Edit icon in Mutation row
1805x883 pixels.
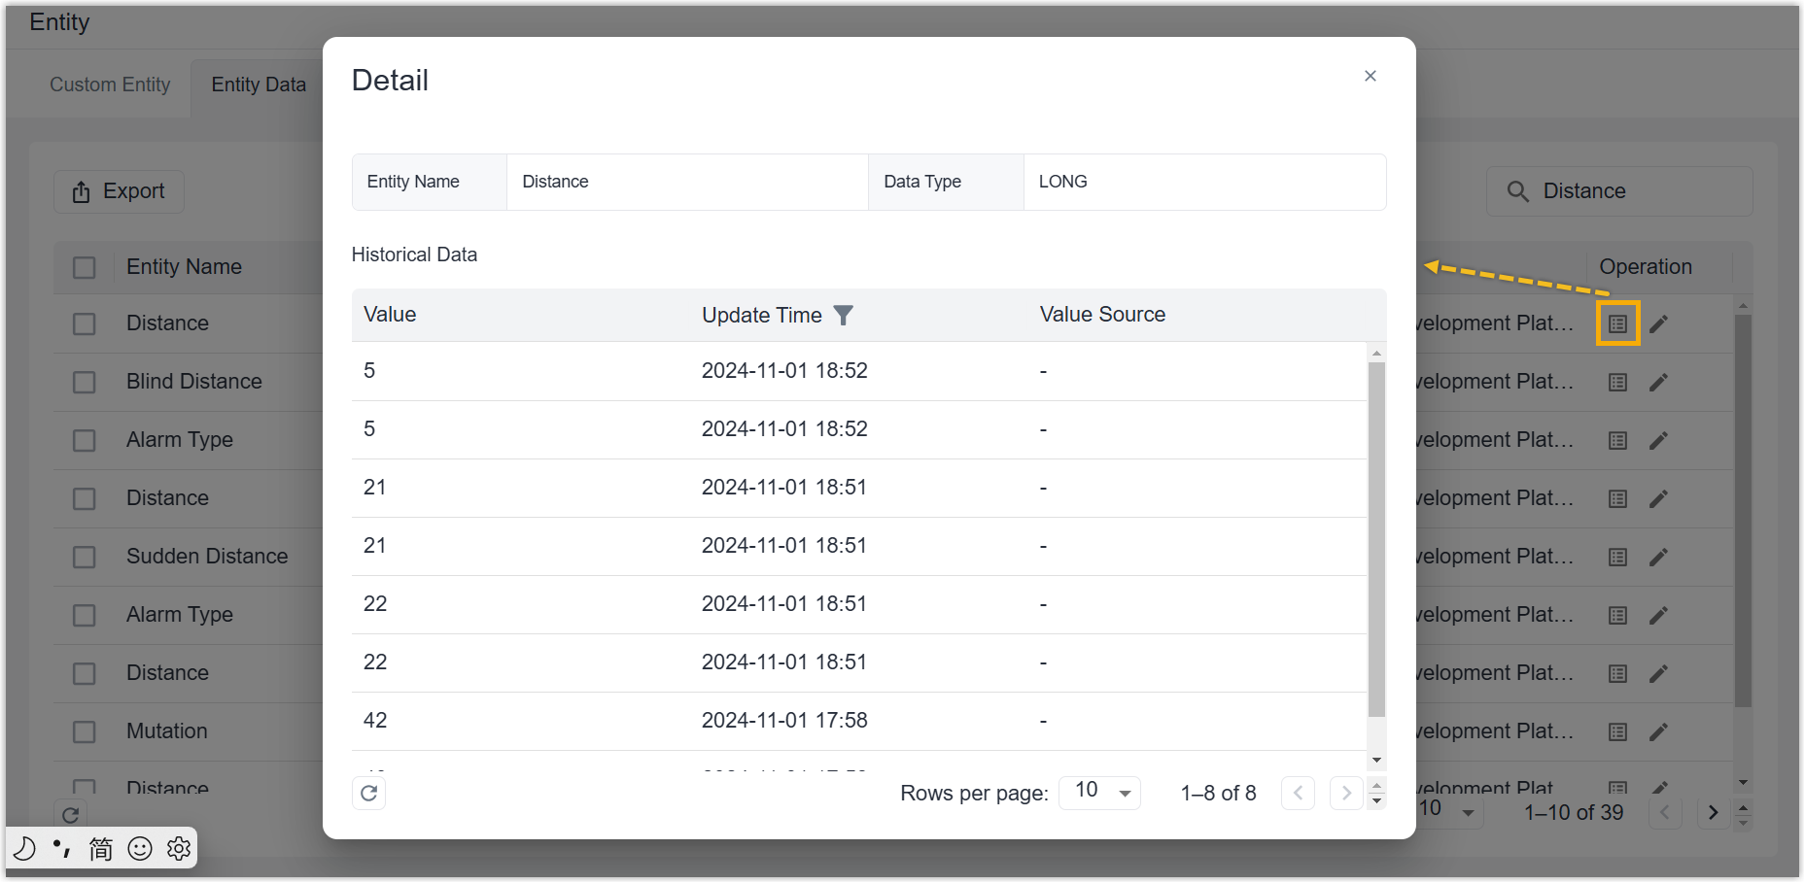pyautogui.click(x=1659, y=731)
